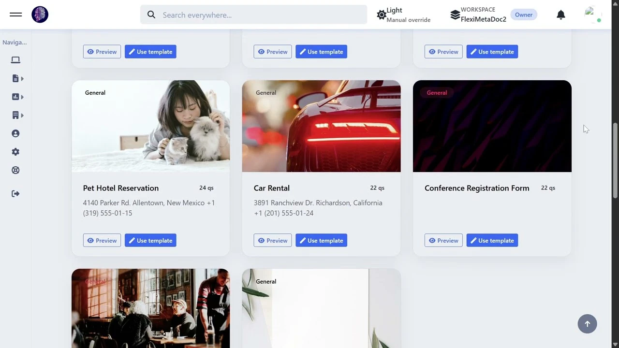Expand the building sidebar submenu arrow
The image size is (619, 348).
tap(22, 115)
